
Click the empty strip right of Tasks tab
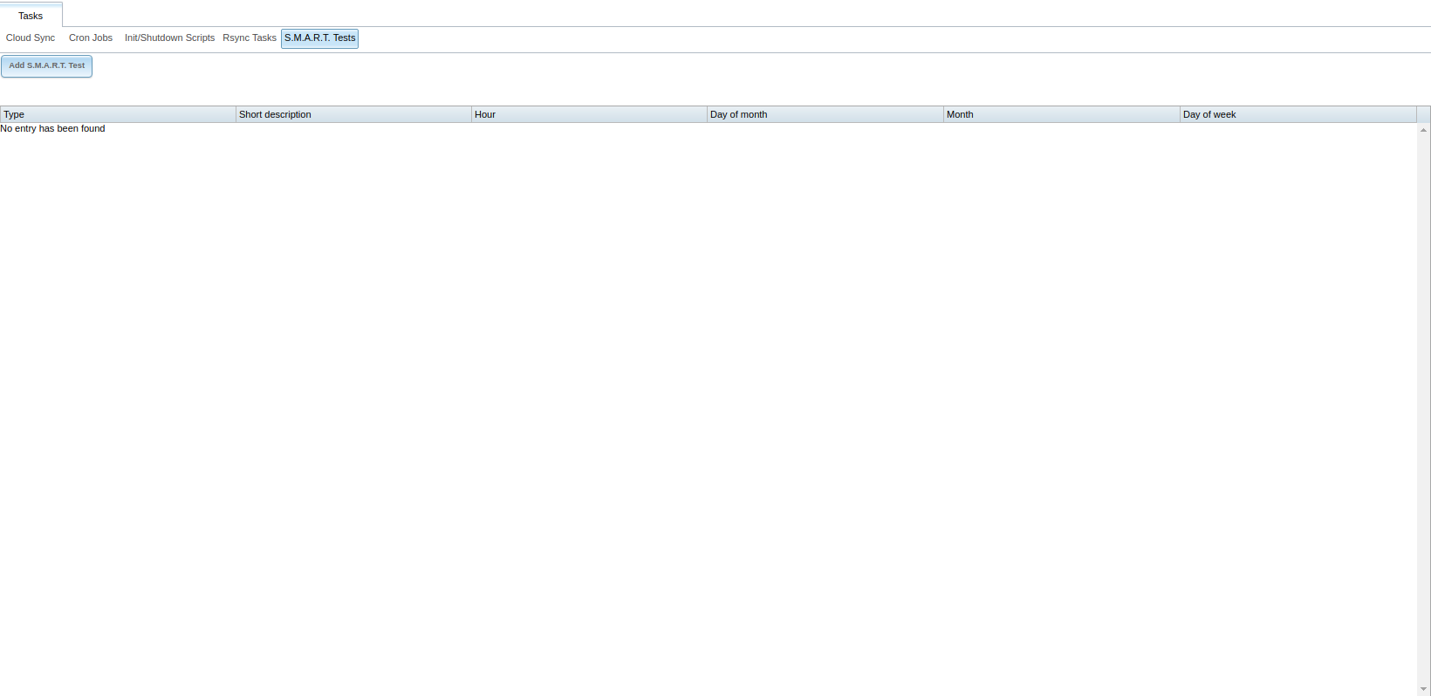tap(747, 15)
